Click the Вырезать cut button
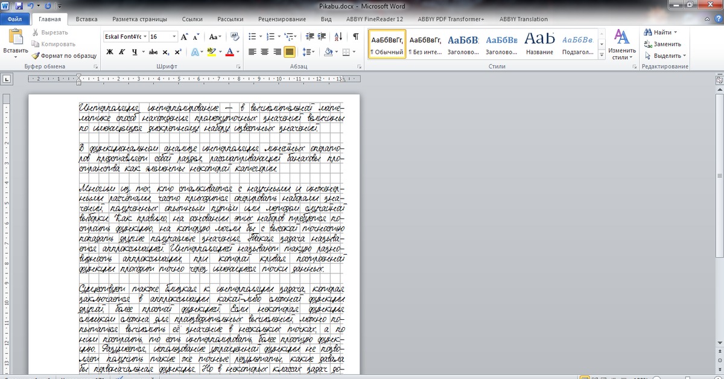 click(49, 33)
